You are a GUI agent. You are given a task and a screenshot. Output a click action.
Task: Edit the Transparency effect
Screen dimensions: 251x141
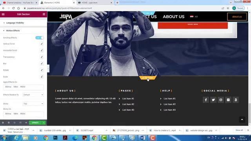click(x=42, y=57)
